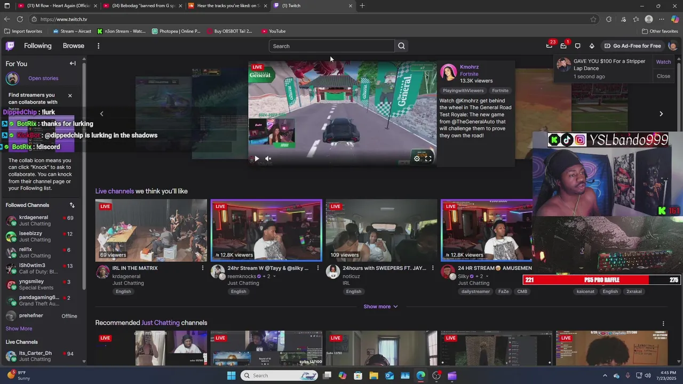Open Kmohrz channel name link
This screenshot has width=683, height=384.
pyautogui.click(x=469, y=67)
